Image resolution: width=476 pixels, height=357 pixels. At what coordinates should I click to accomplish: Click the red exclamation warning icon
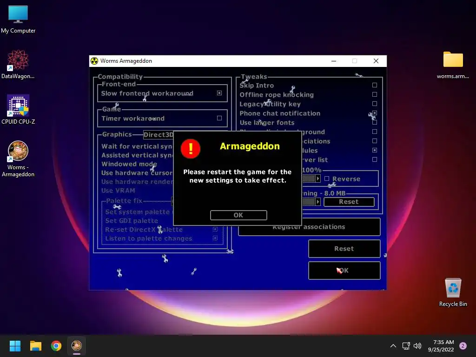pos(190,148)
